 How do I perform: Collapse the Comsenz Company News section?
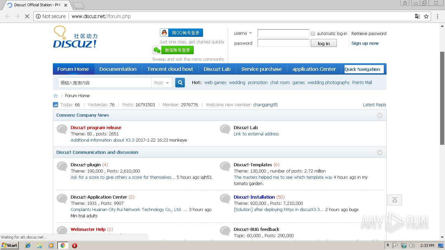pyautogui.click(x=380, y=115)
